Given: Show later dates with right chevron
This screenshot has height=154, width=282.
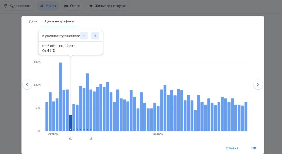Looking at the screenshot, I should pyautogui.click(x=258, y=85).
